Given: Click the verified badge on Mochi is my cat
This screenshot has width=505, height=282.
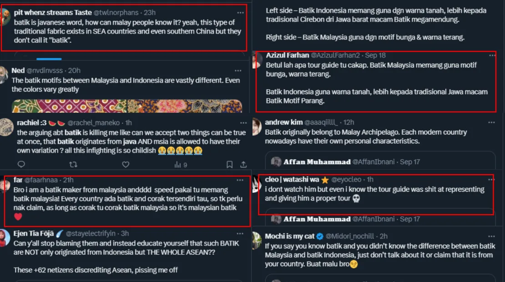Looking at the screenshot, I should 320,236.
